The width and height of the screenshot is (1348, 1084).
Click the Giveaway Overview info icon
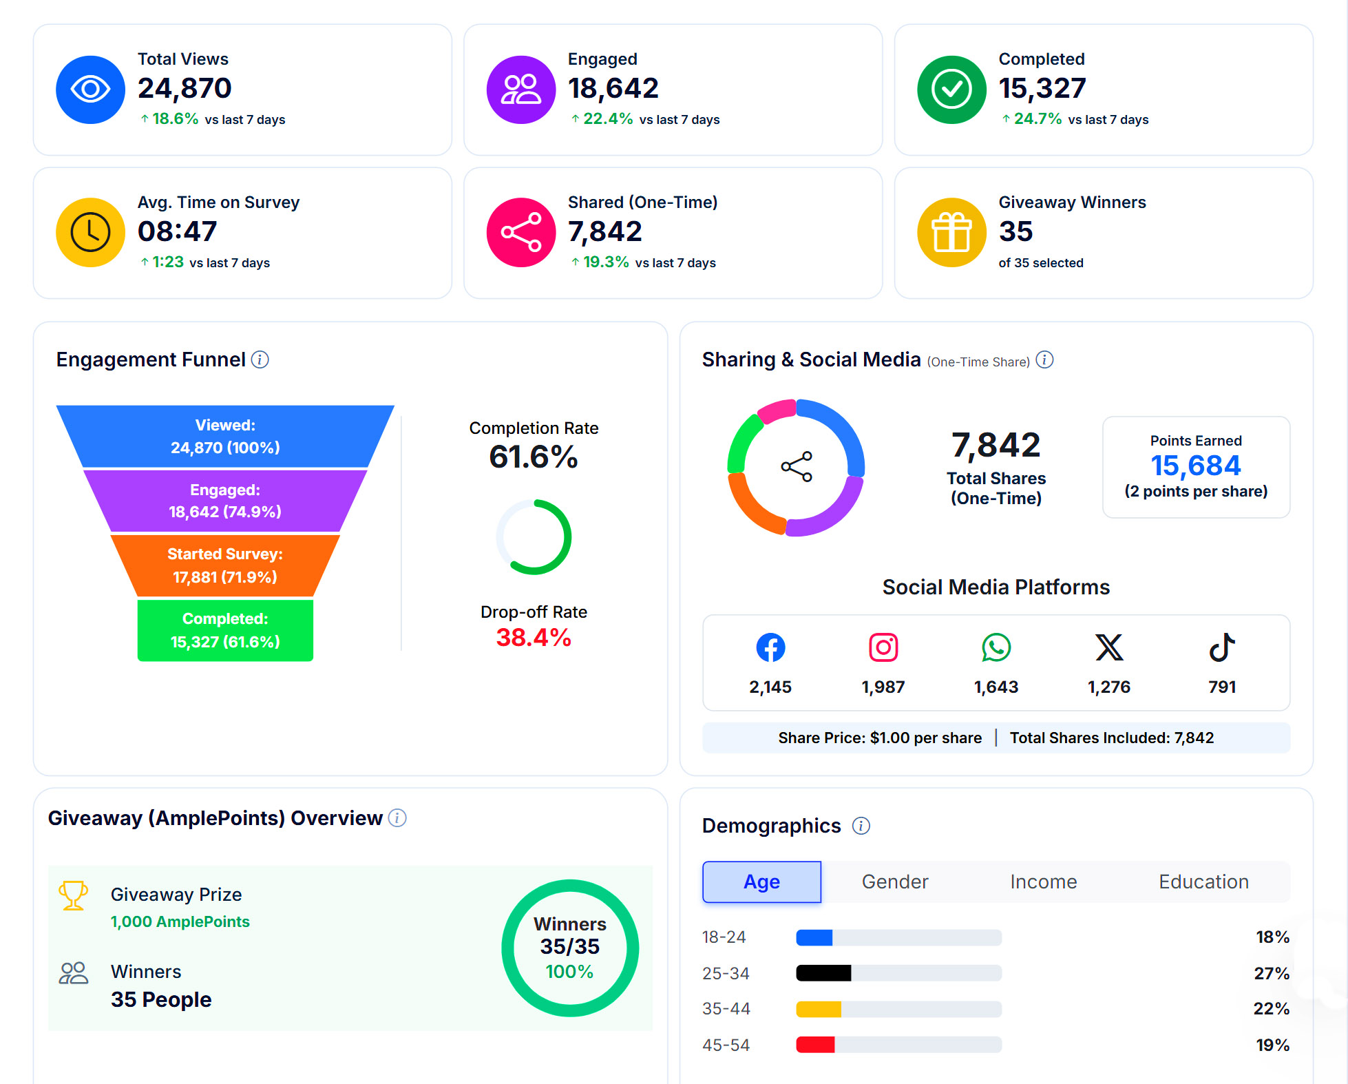click(x=397, y=817)
